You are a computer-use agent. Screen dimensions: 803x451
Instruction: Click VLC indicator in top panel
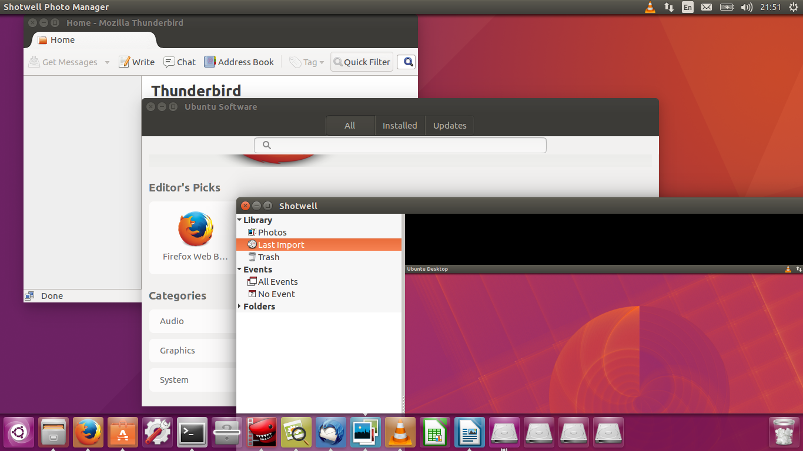[650, 7]
